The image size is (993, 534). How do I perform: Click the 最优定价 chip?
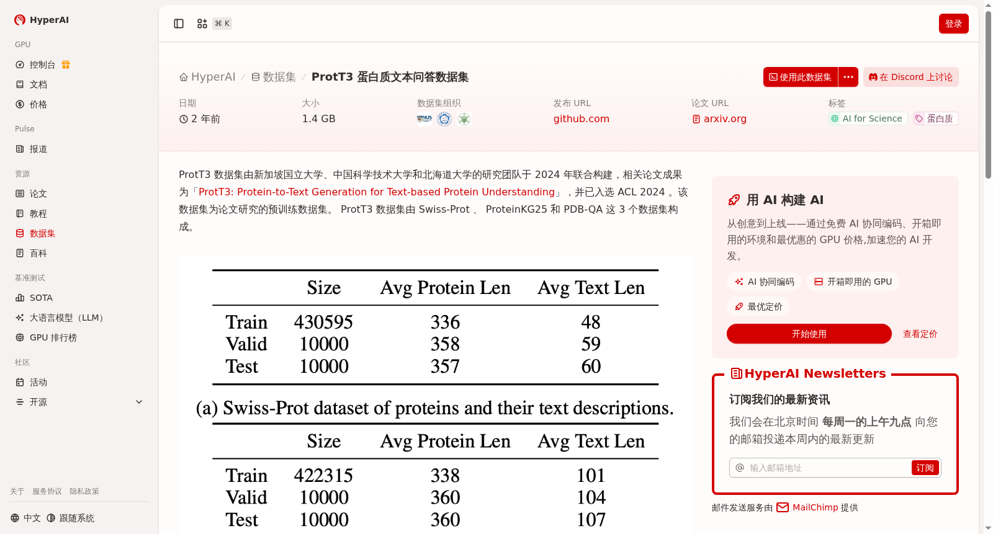tap(758, 306)
